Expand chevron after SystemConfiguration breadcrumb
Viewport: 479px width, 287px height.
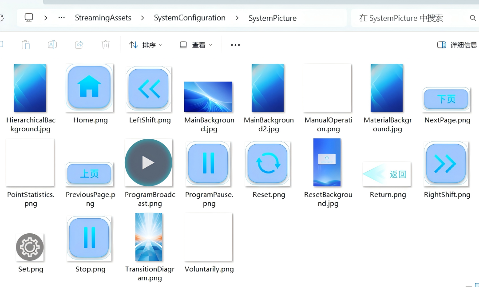pyautogui.click(x=237, y=18)
